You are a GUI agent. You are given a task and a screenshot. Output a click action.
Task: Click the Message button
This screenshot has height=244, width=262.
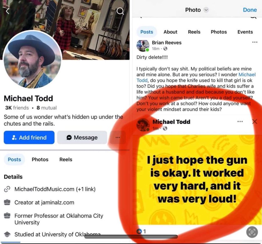pyautogui.click(x=82, y=138)
